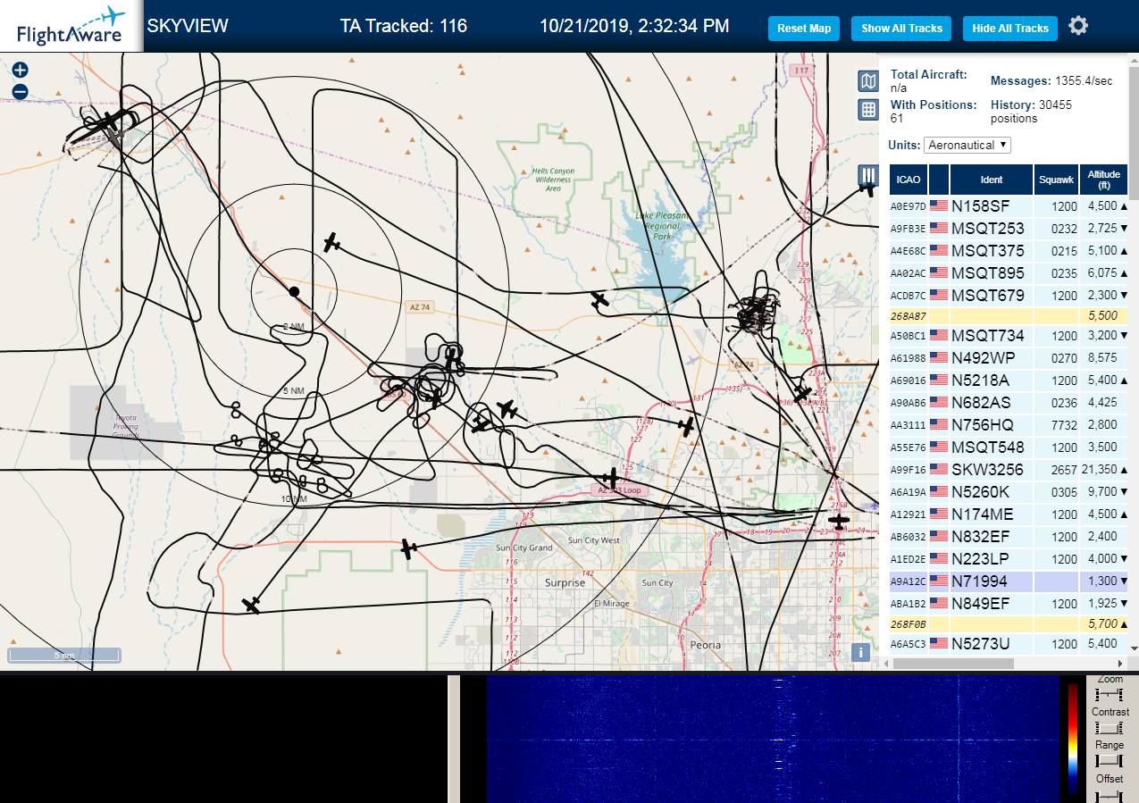
Task: Click US flag in N5273U row
Action: pyautogui.click(x=939, y=643)
